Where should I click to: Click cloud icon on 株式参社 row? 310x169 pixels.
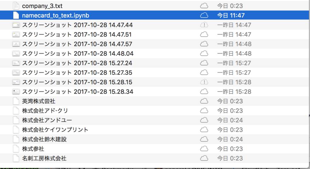tap(204, 149)
